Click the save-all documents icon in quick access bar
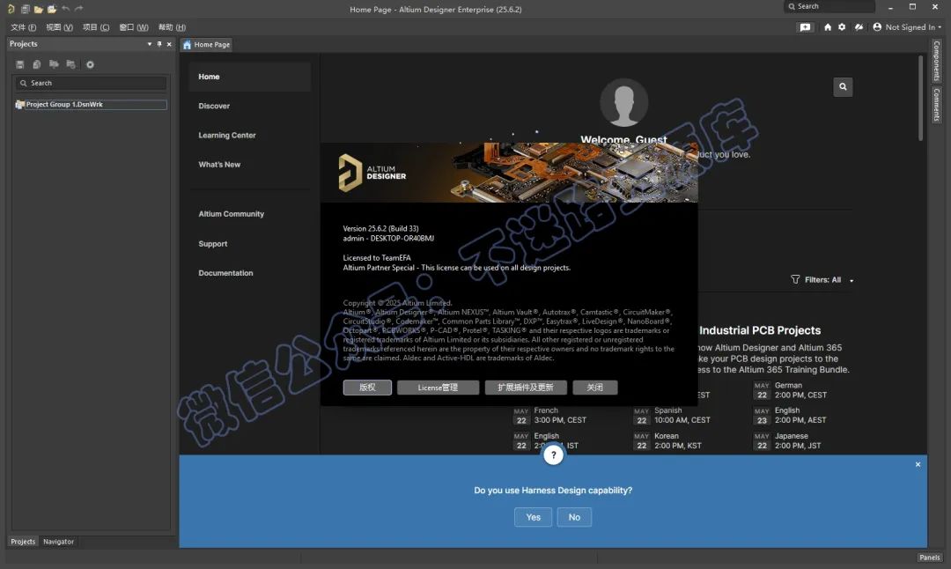This screenshot has height=569, width=951. 26,9
